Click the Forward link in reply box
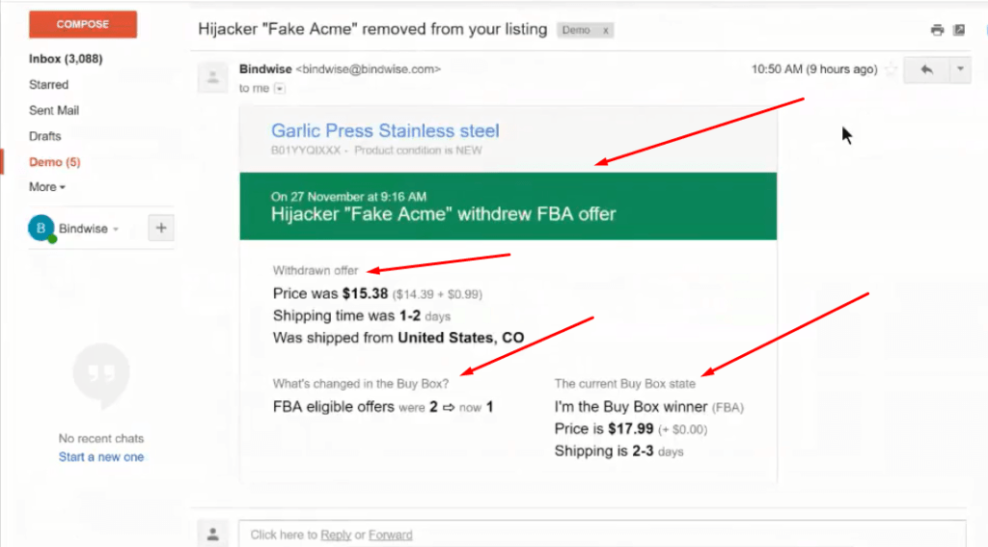 390,535
